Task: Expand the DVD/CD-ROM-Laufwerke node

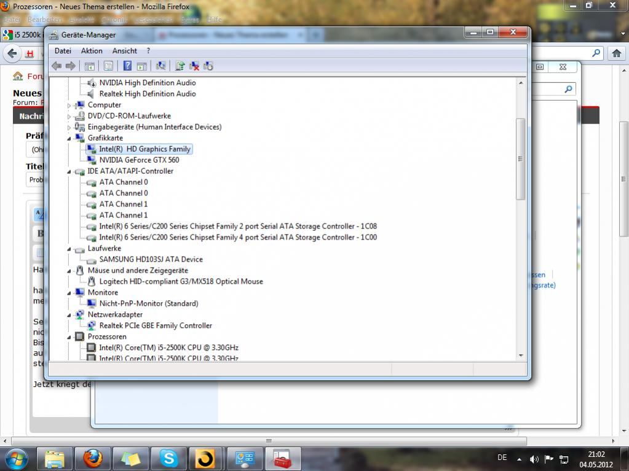Action: [69, 117]
